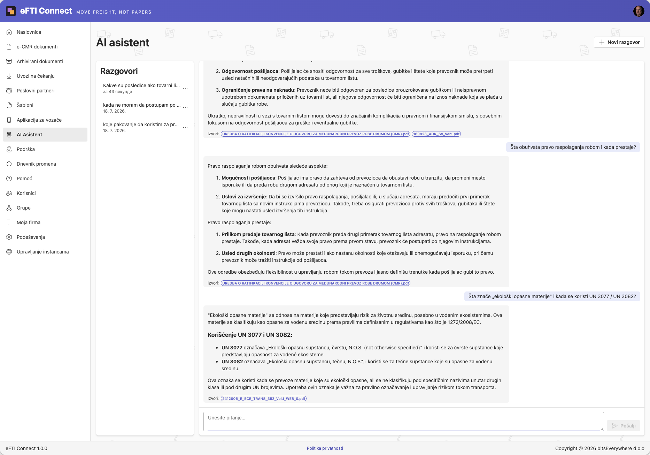650x455 pixels.
Task: Click the Razgovori panel heading
Action: tap(119, 71)
